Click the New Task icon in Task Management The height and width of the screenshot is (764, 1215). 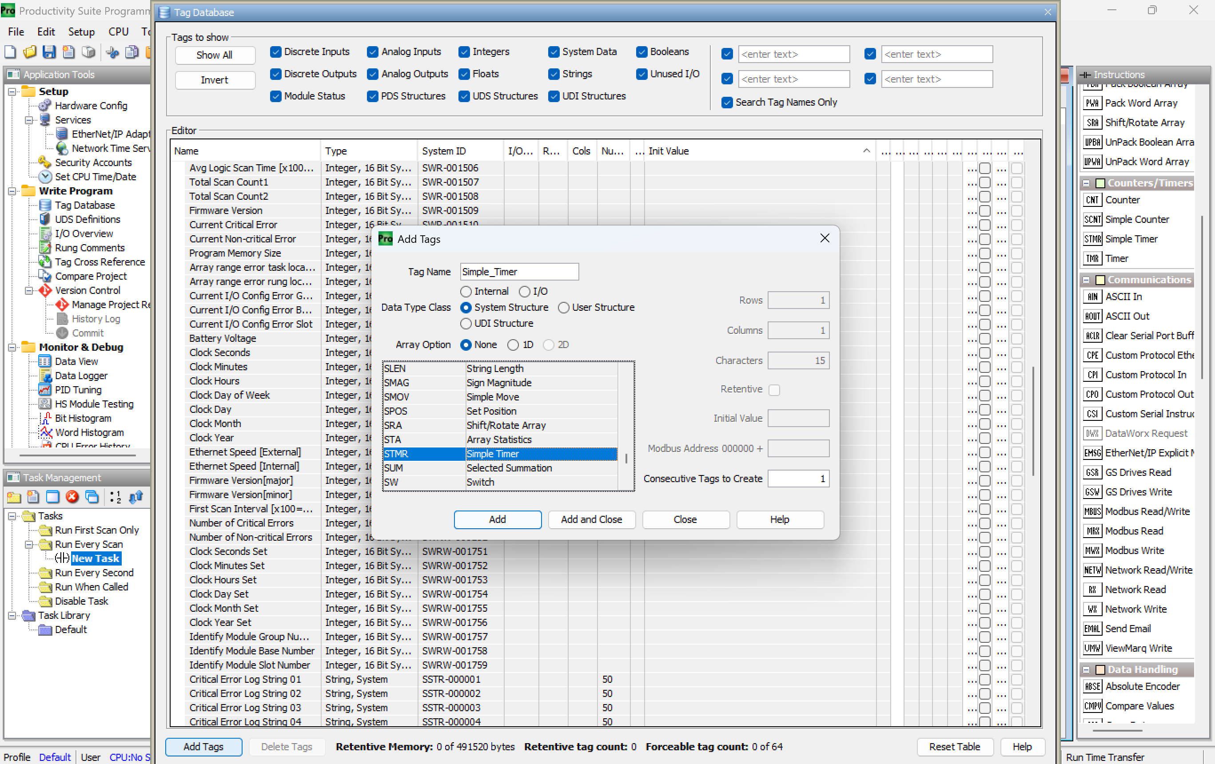(33, 497)
